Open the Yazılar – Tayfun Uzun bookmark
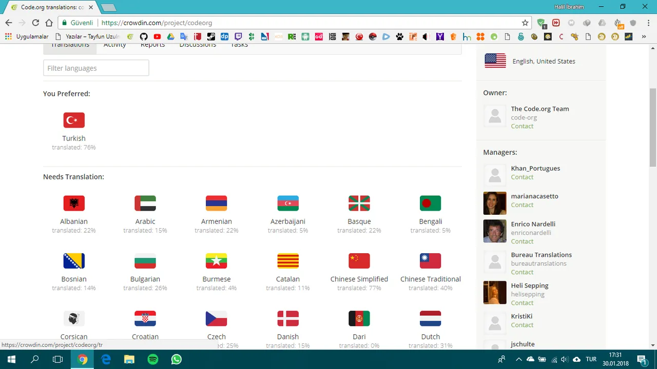Screen dimensions: 657x369 (87, 36)
